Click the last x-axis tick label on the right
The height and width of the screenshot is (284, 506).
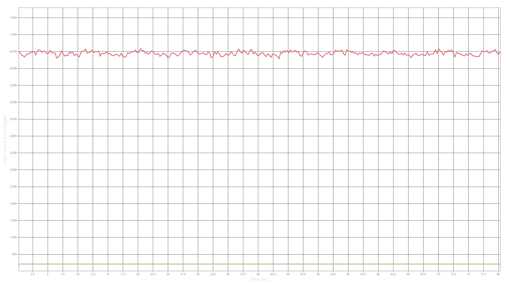click(498, 274)
